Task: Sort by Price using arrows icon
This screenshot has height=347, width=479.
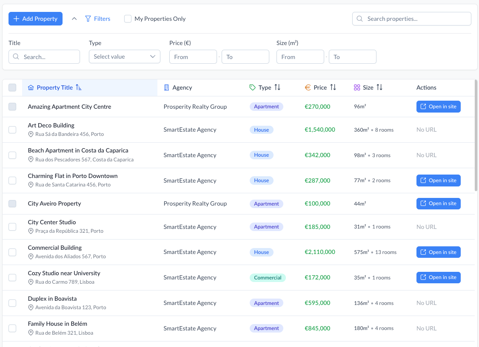Action: click(333, 87)
